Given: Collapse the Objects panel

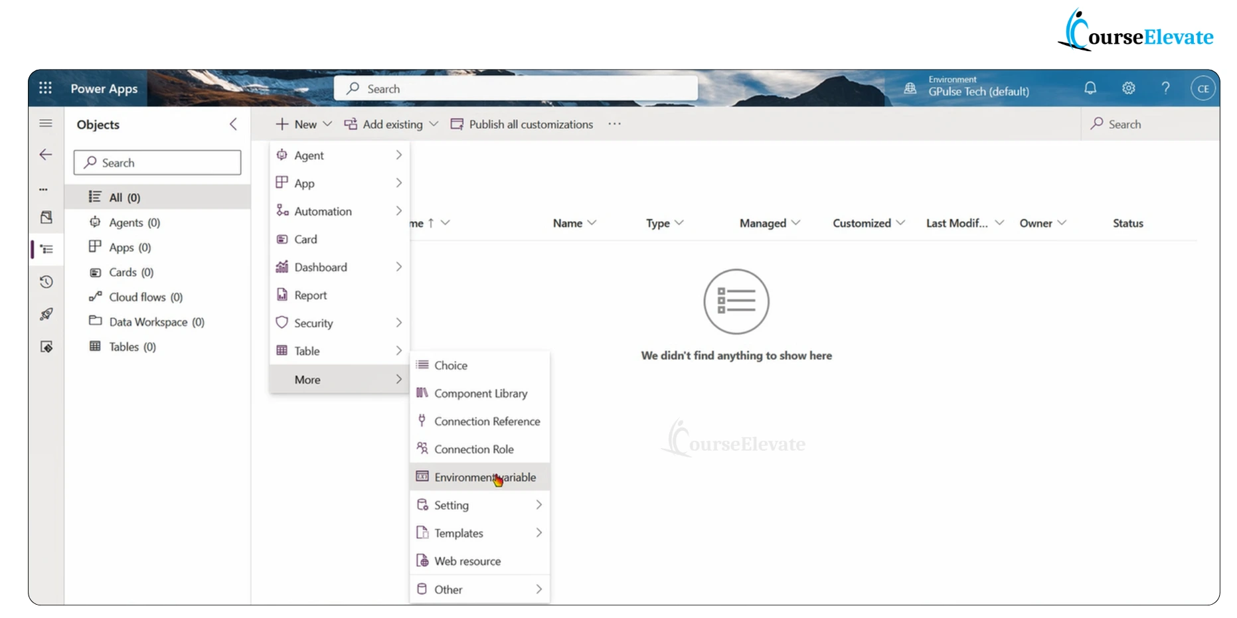Looking at the screenshot, I should click(233, 123).
